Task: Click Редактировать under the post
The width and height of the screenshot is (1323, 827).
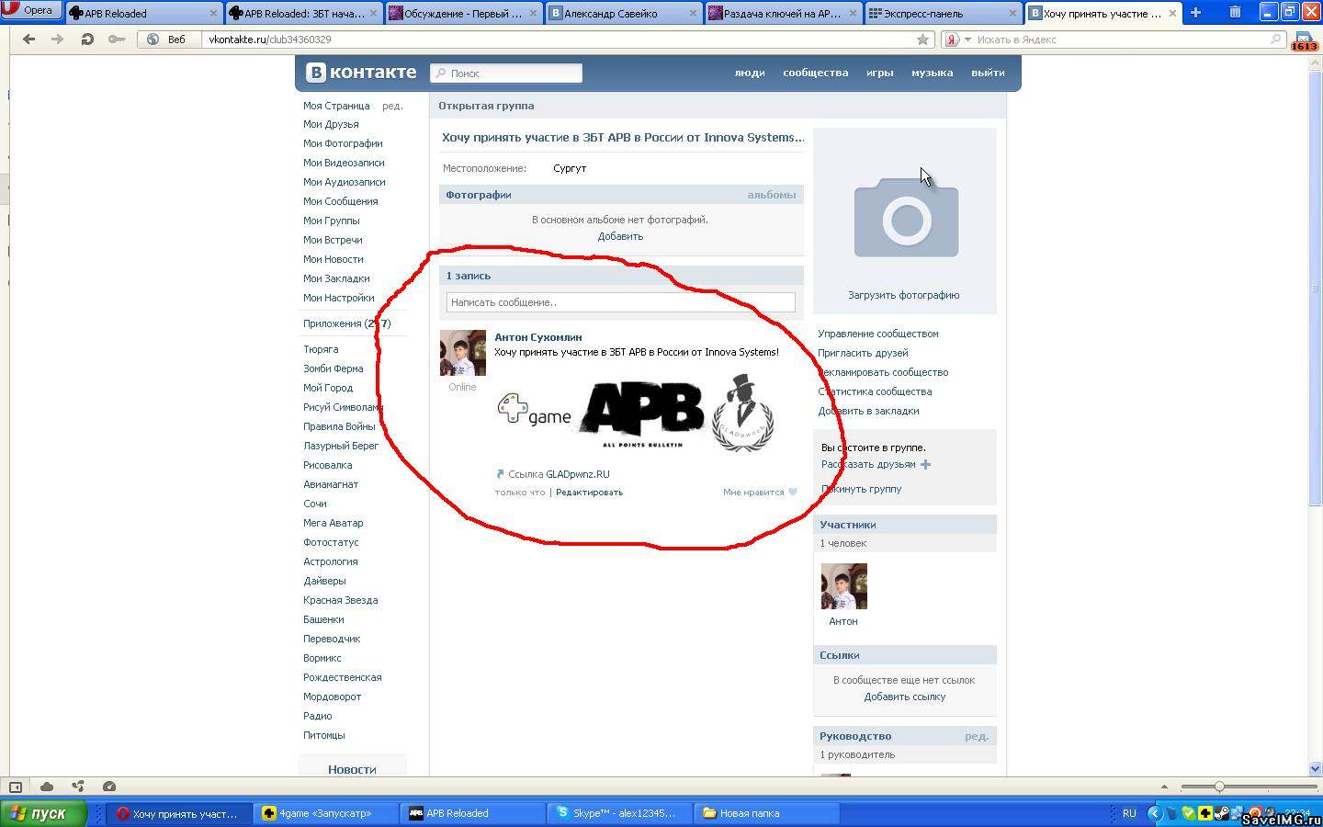Action: coord(589,493)
